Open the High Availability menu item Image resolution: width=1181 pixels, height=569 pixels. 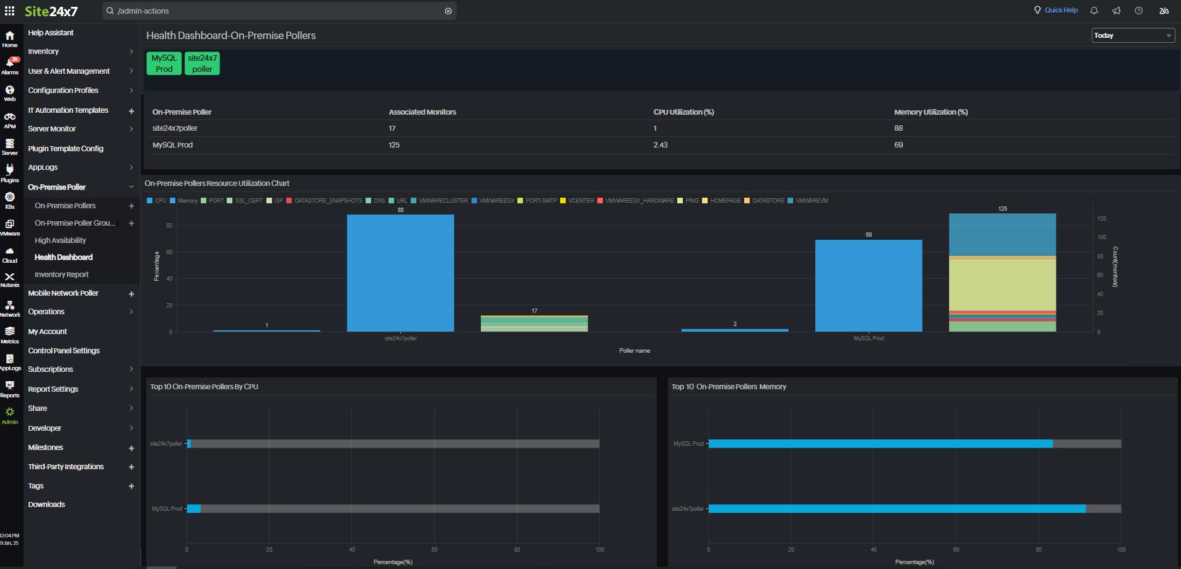[61, 240]
